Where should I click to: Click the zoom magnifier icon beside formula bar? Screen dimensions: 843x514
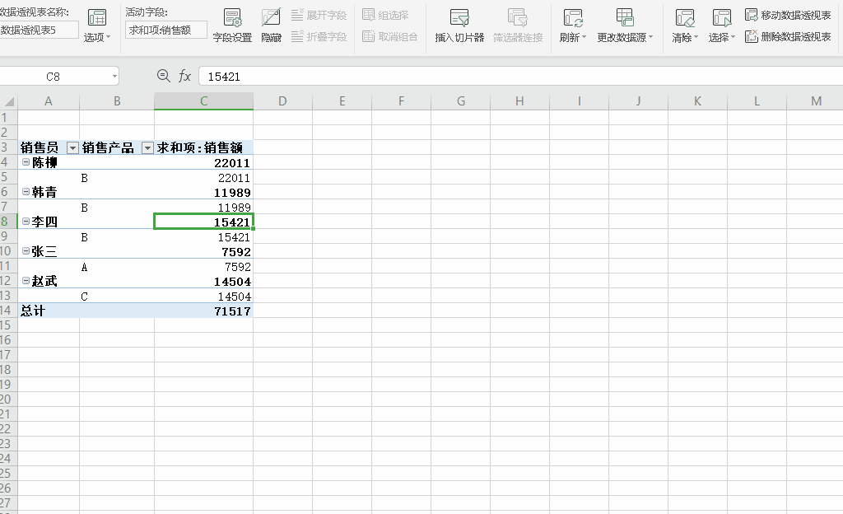(163, 76)
